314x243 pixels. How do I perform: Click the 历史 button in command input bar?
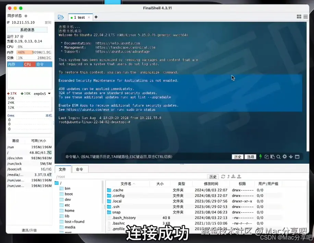[x=238, y=157]
